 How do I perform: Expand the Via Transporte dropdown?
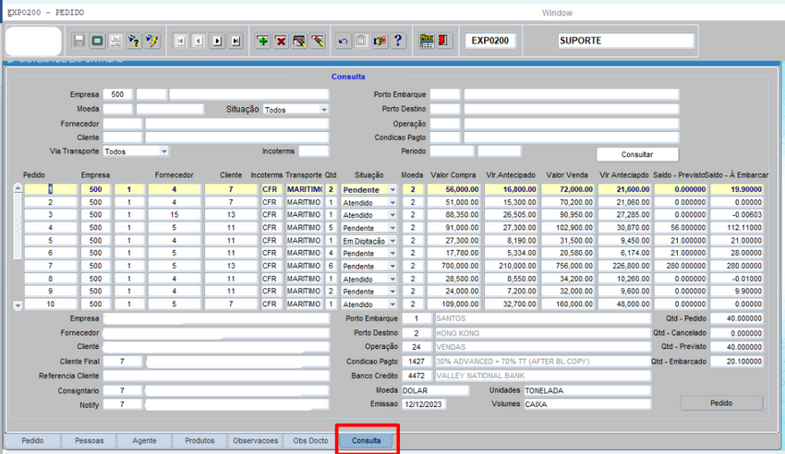point(163,151)
